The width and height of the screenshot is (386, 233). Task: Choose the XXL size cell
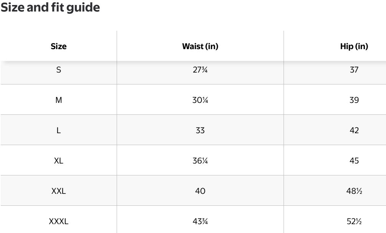point(58,191)
